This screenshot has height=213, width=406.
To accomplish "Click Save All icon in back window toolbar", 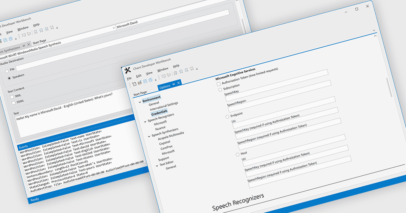I will (x=10, y=39).
